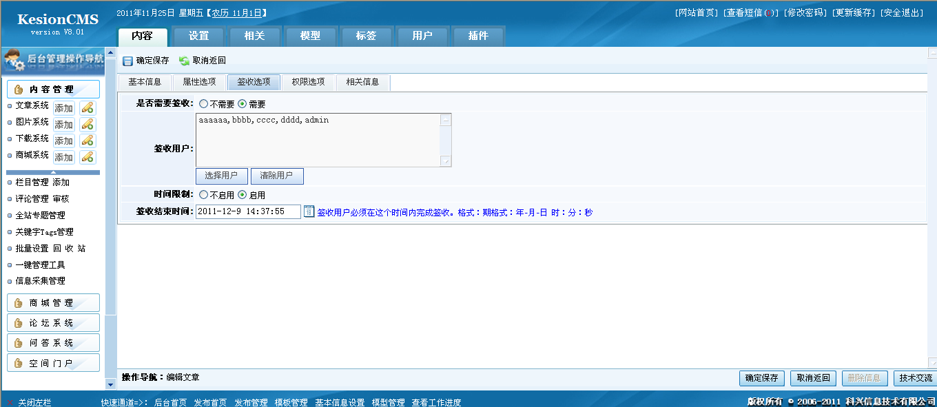The height and width of the screenshot is (407, 937).
Task: Click the 签收结束时间 date input field
Action: [248, 212]
